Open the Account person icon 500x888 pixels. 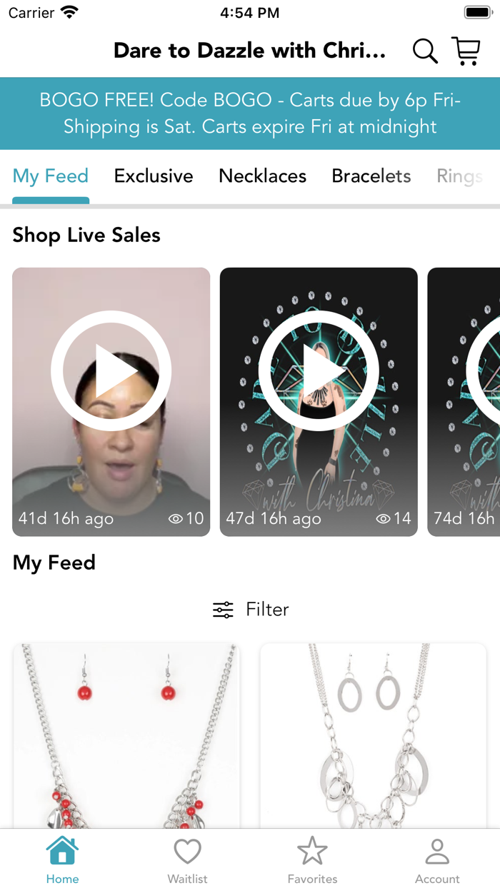(x=437, y=849)
